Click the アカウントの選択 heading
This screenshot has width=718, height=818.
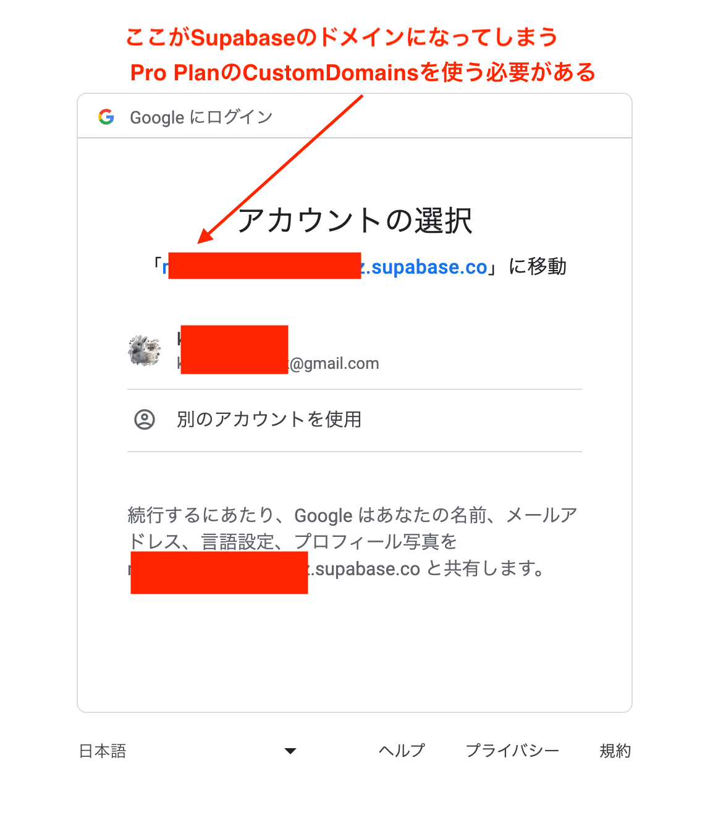355,221
